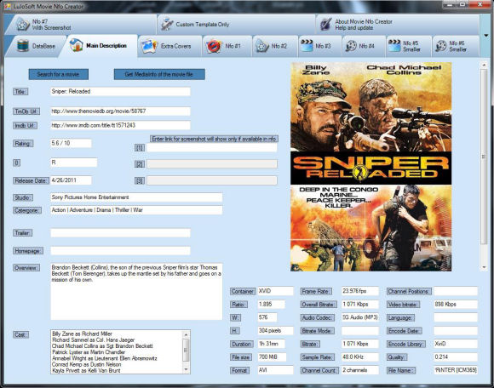Click the Nfo #1 tab icon
The width and height of the screenshot is (494, 388).
pos(214,46)
